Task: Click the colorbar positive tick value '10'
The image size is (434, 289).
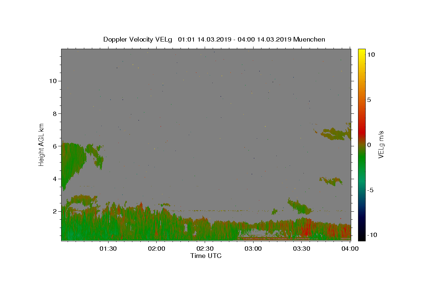Action: click(371, 55)
